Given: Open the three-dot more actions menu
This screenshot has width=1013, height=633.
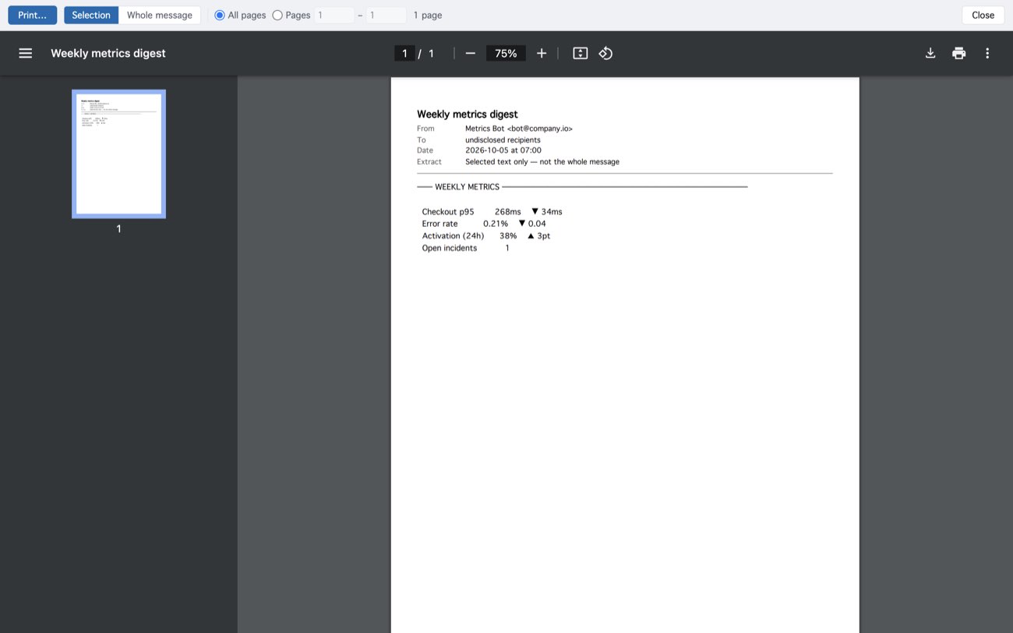Looking at the screenshot, I should click(x=987, y=53).
